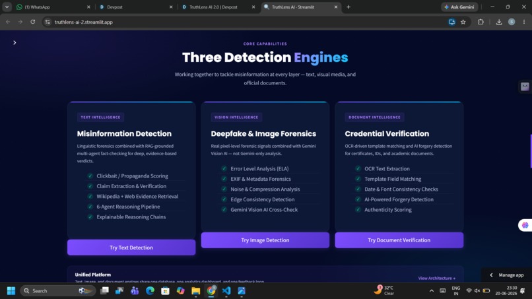Screen dimensions: 532x299
Task: Click the Ask Gemini button
Action: coord(459,7)
